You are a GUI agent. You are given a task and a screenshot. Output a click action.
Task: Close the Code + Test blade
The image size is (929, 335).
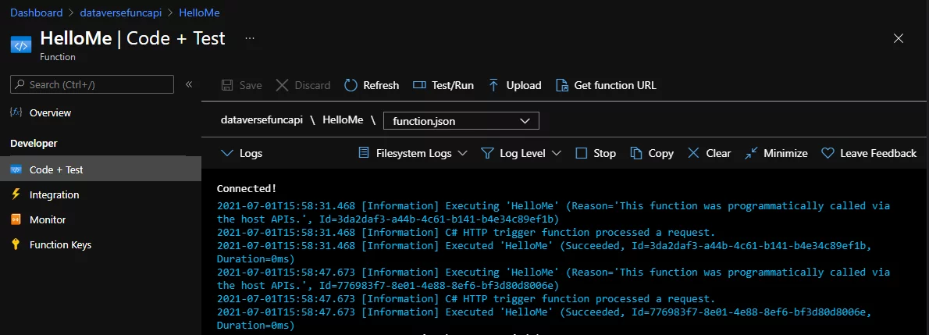899,38
